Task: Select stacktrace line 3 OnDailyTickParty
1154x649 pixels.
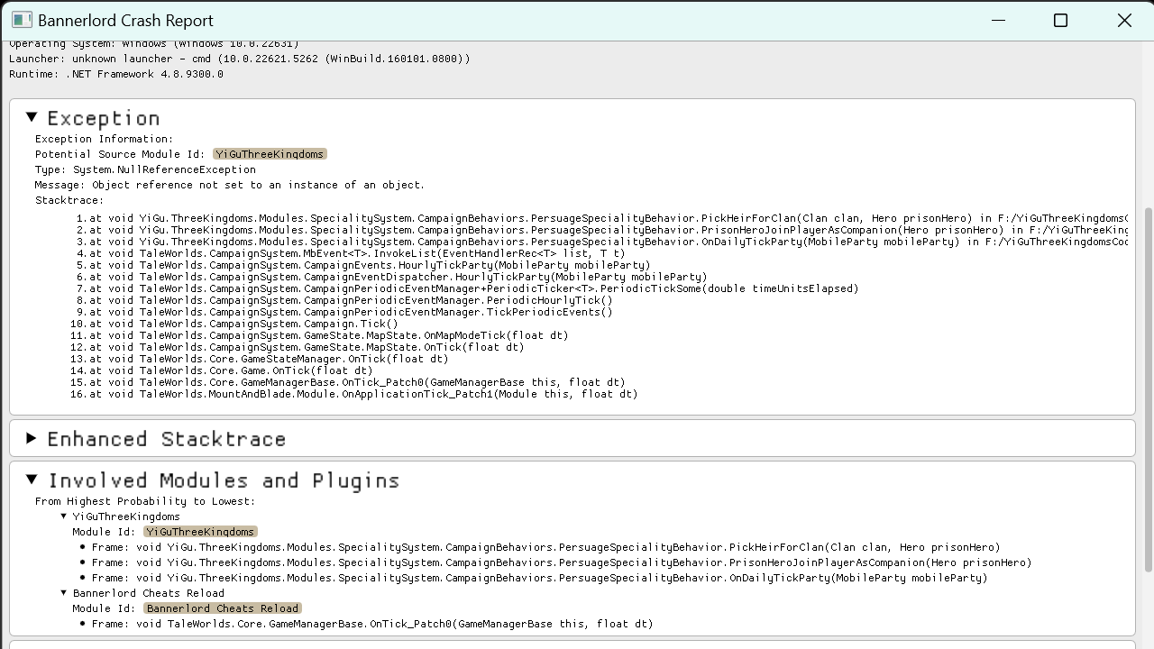Action: point(602,242)
